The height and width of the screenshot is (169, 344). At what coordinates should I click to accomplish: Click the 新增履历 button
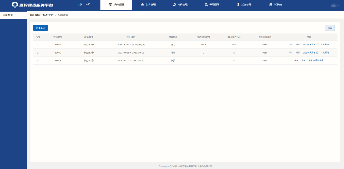(x=40, y=28)
